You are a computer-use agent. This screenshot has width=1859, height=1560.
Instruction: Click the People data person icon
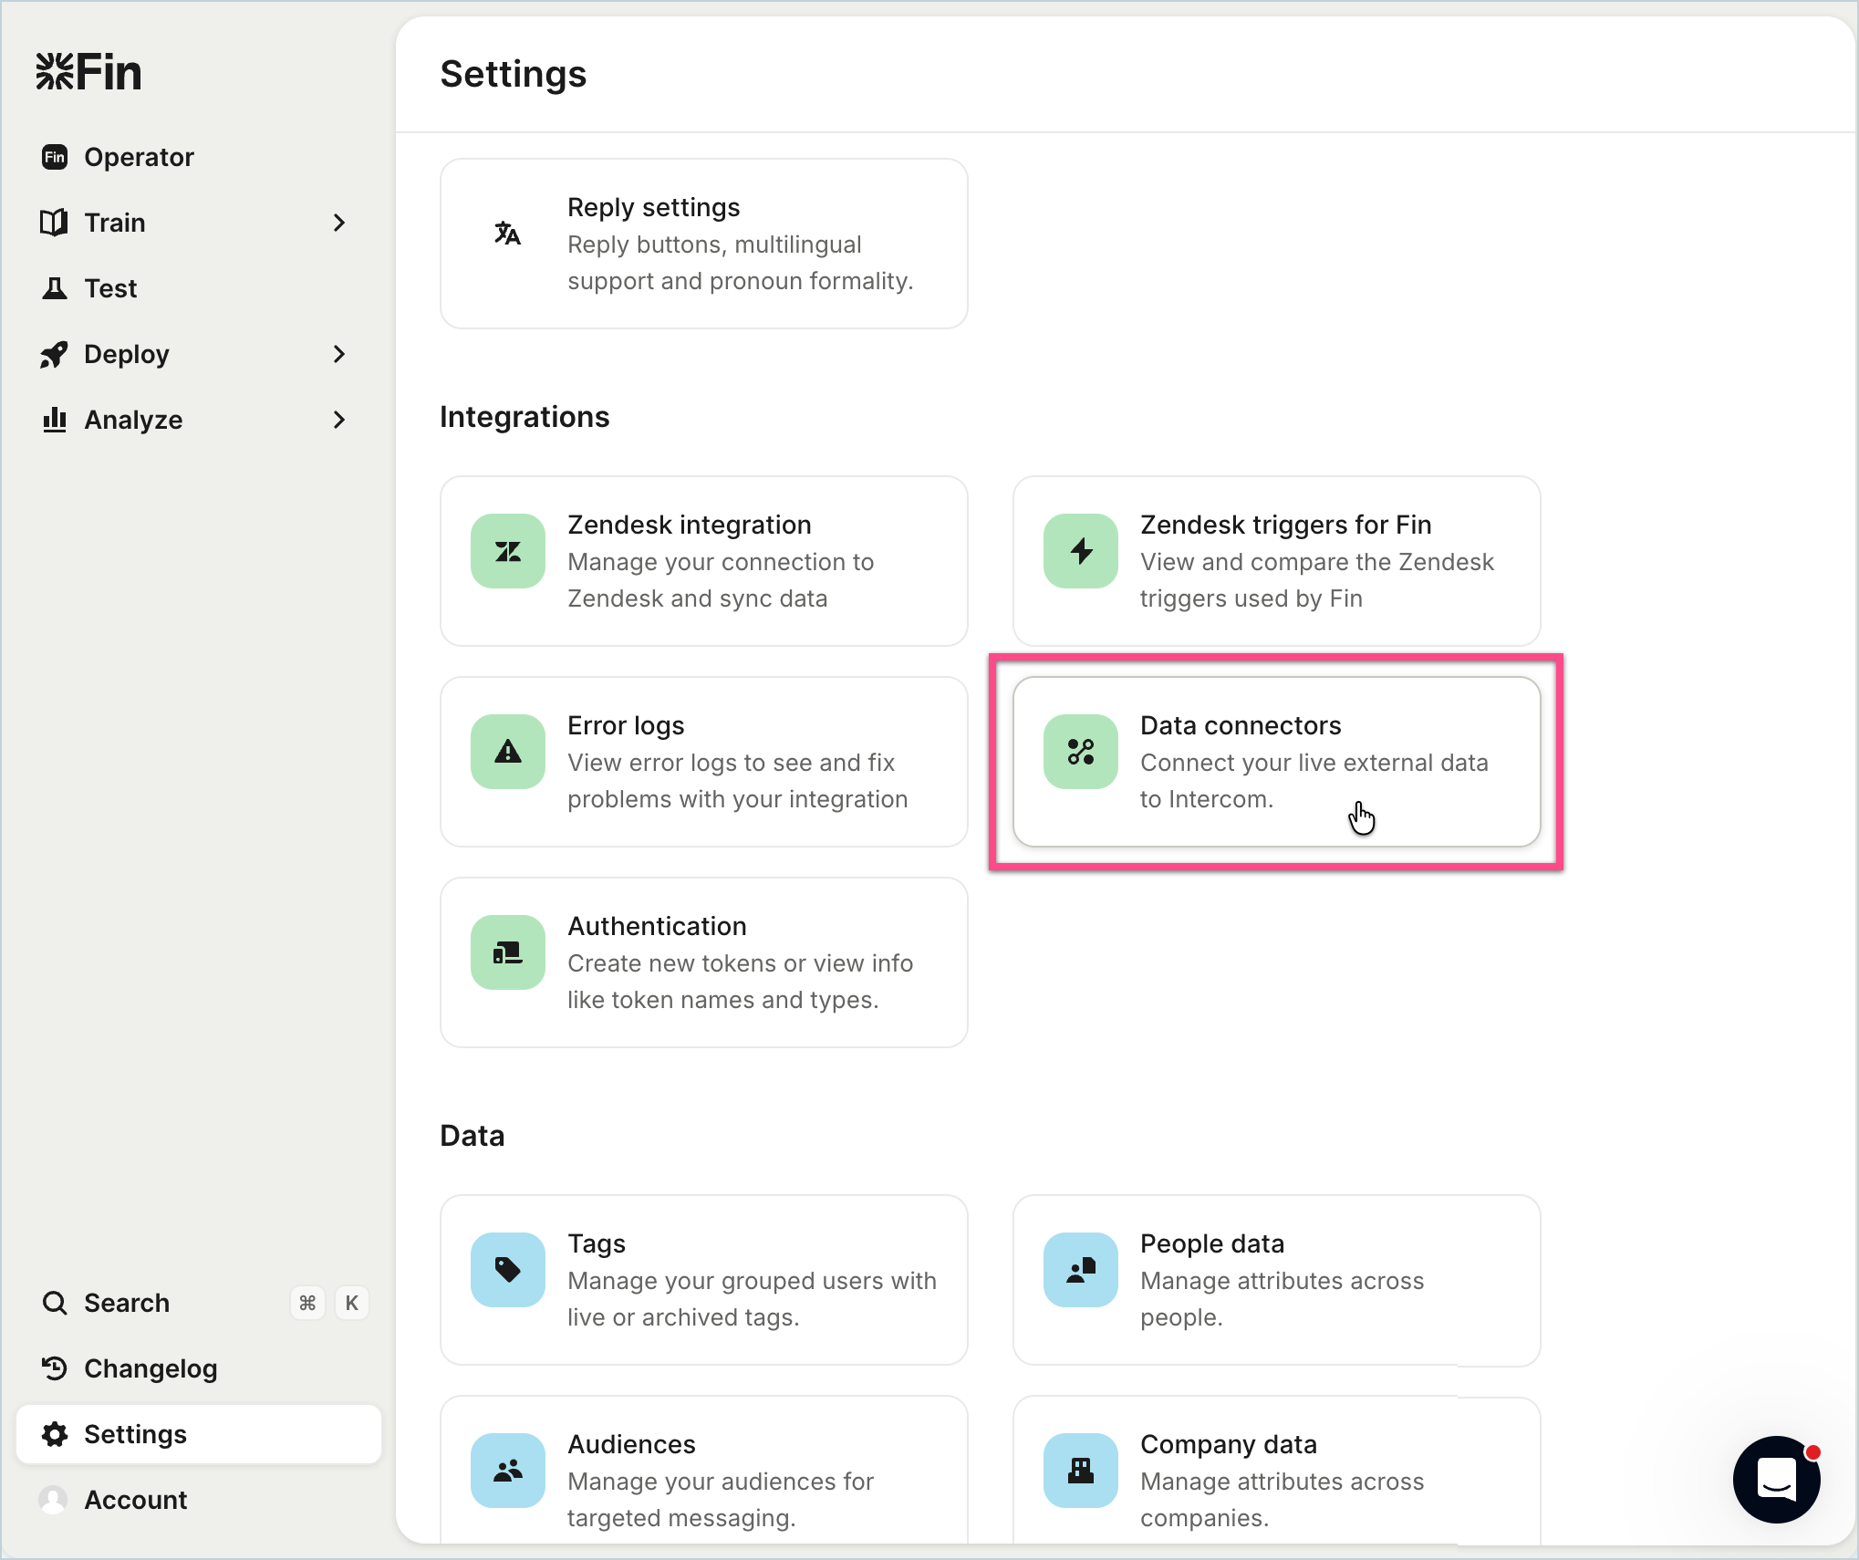point(1081,1270)
